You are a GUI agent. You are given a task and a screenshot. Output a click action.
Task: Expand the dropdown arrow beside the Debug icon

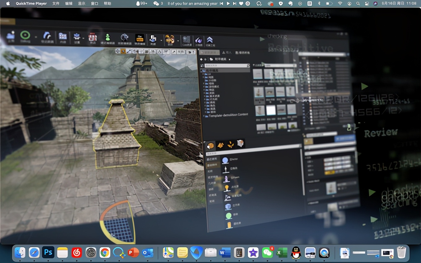click(36, 37)
